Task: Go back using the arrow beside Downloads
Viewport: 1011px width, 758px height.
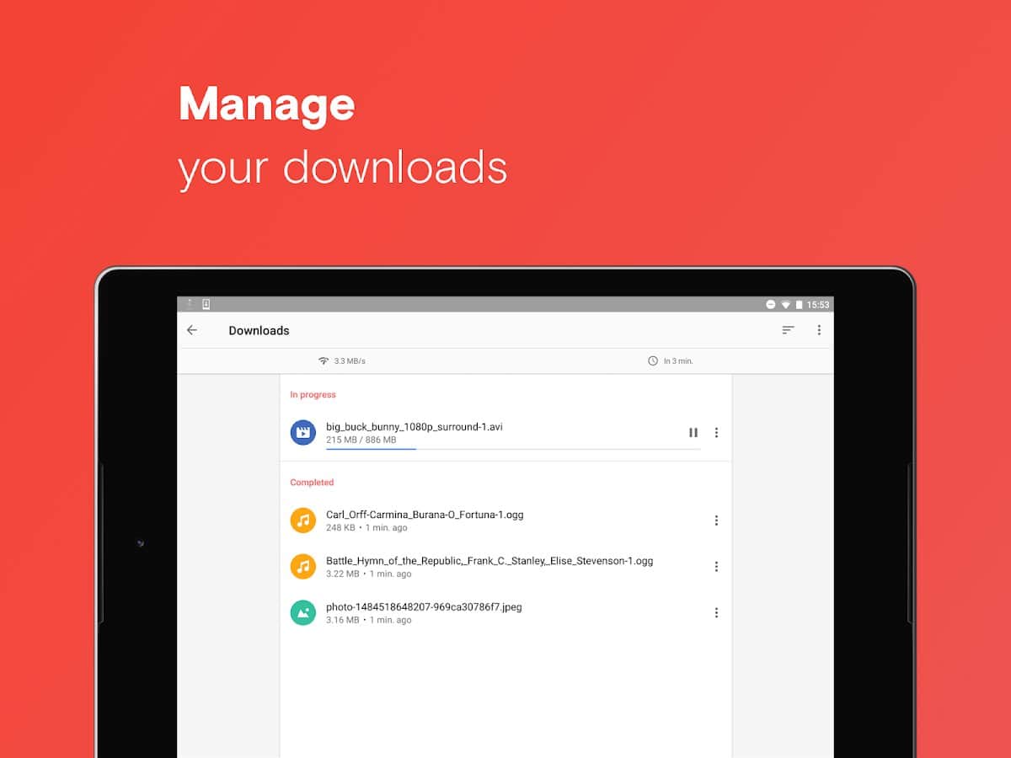Action: click(x=192, y=330)
